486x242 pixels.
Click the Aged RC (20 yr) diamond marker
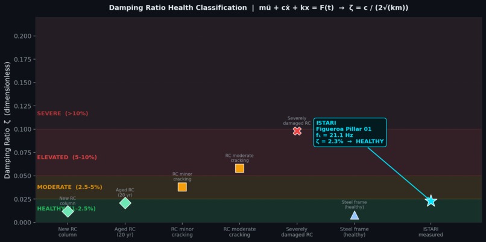coord(125,203)
